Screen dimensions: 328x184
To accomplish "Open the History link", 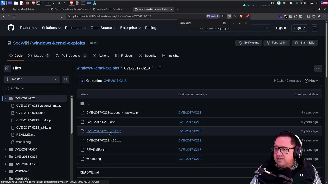I will (x=311, y=81).
